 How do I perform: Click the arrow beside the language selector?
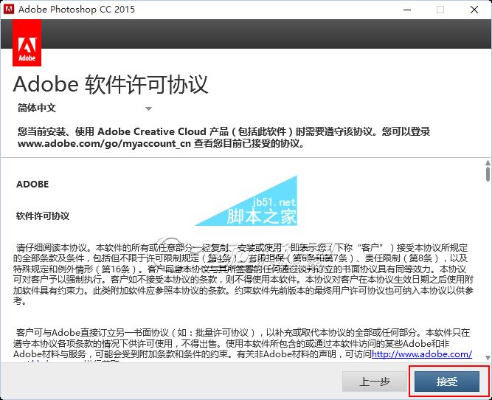pos(148,108)
